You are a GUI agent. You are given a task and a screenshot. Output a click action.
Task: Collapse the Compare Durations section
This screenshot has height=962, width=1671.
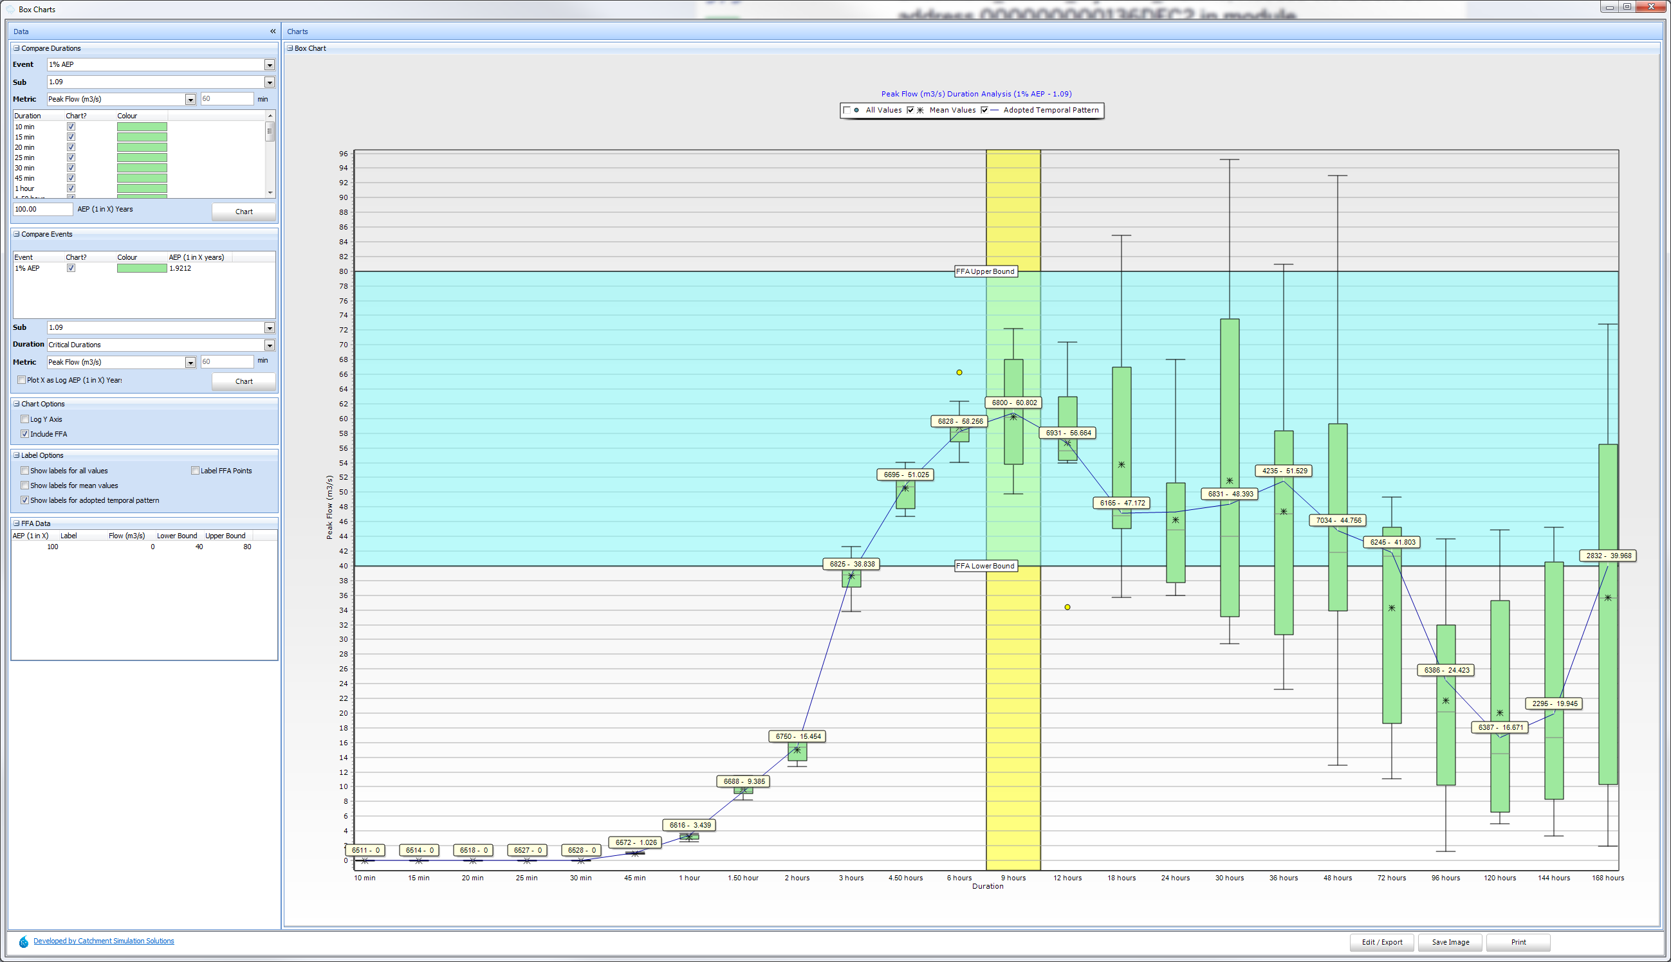(17, 48)
